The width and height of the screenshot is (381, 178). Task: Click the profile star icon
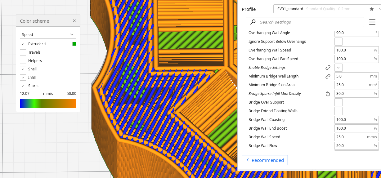pos(372,9)
